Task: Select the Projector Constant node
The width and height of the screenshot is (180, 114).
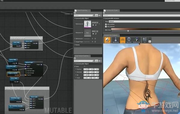Action: 14,74
